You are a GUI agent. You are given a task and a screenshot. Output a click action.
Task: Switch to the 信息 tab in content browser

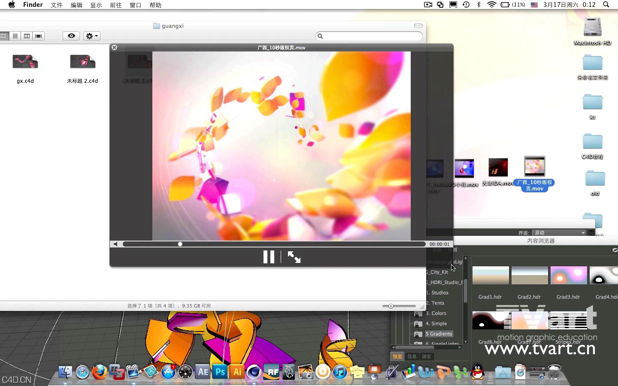(412, 356)
